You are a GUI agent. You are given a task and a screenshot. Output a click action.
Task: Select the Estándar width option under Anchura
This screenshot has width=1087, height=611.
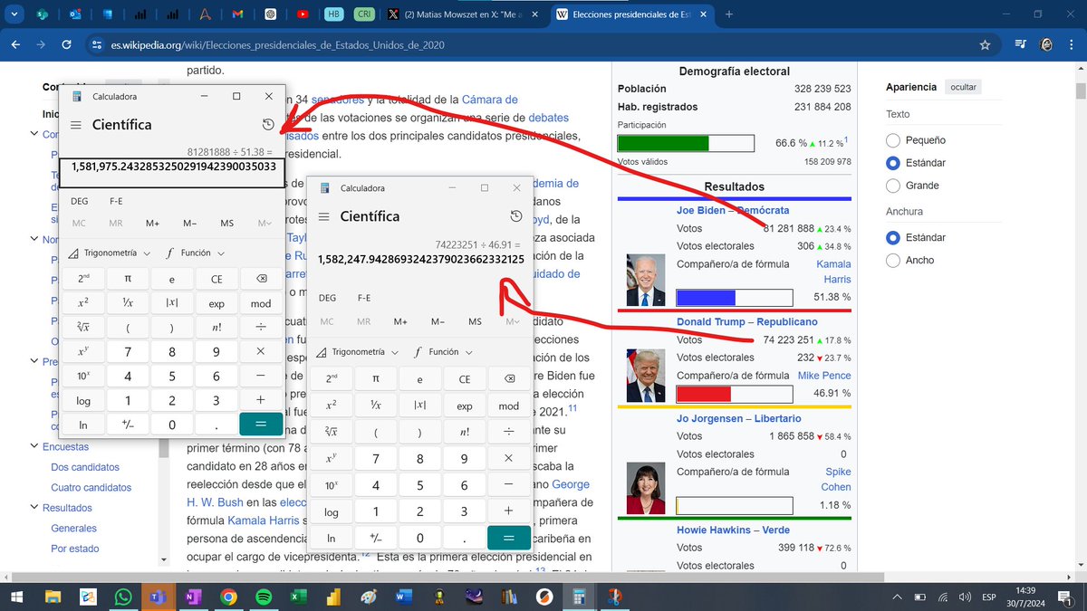tap(893, 237)
